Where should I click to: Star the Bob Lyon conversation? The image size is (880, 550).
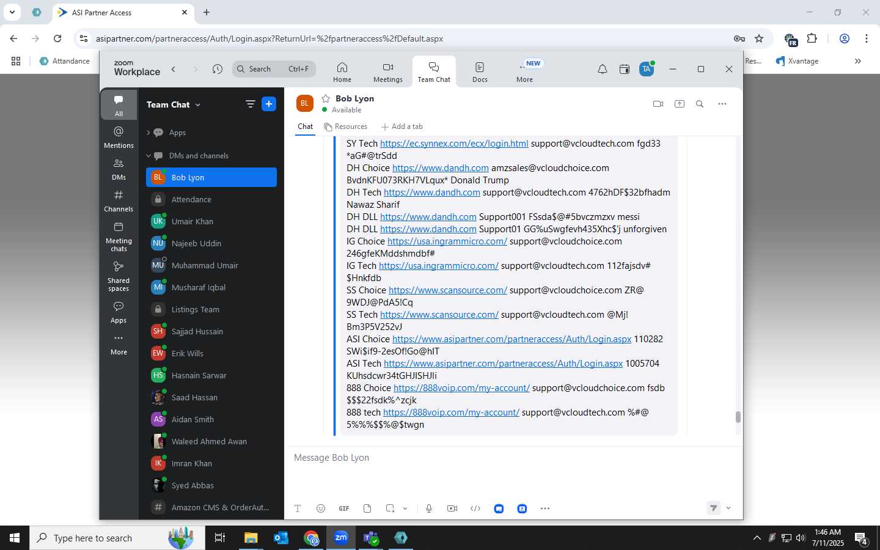coord(326,98)
